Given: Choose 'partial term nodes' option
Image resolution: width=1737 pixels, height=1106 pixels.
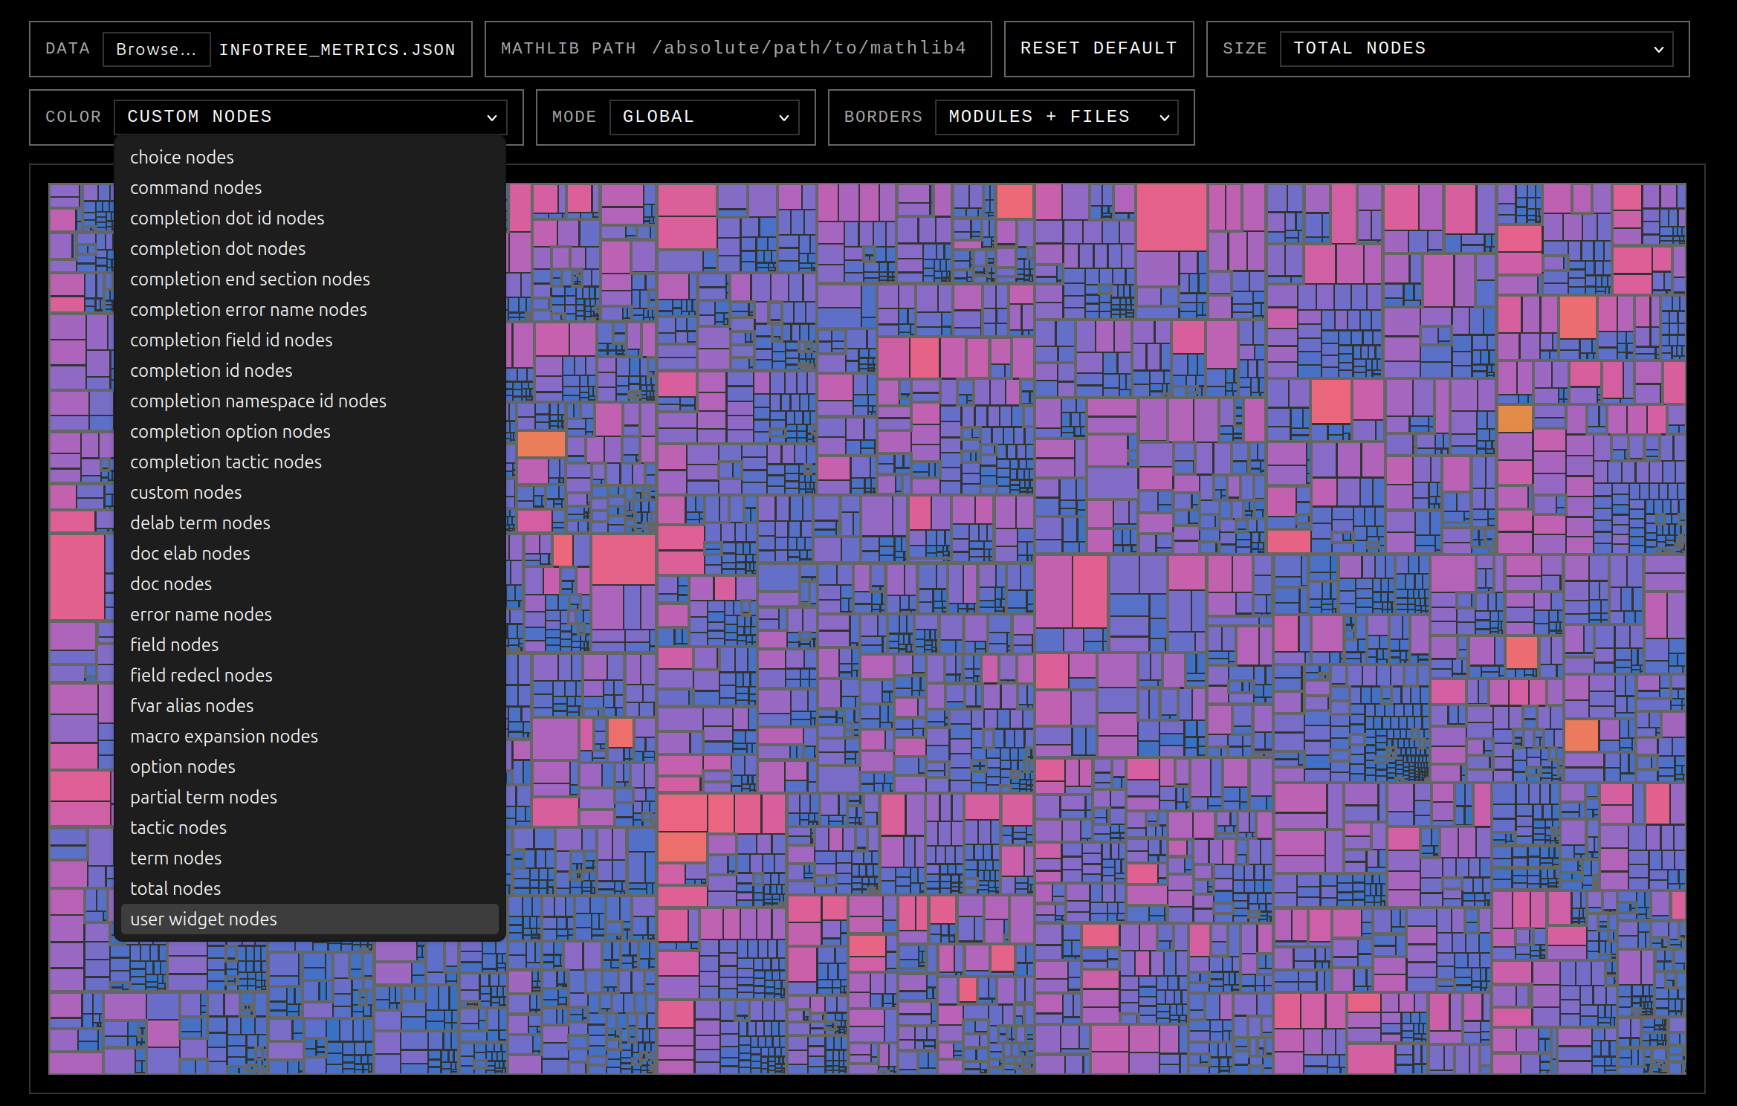Looking at the screenshot, I should [204, 798].
